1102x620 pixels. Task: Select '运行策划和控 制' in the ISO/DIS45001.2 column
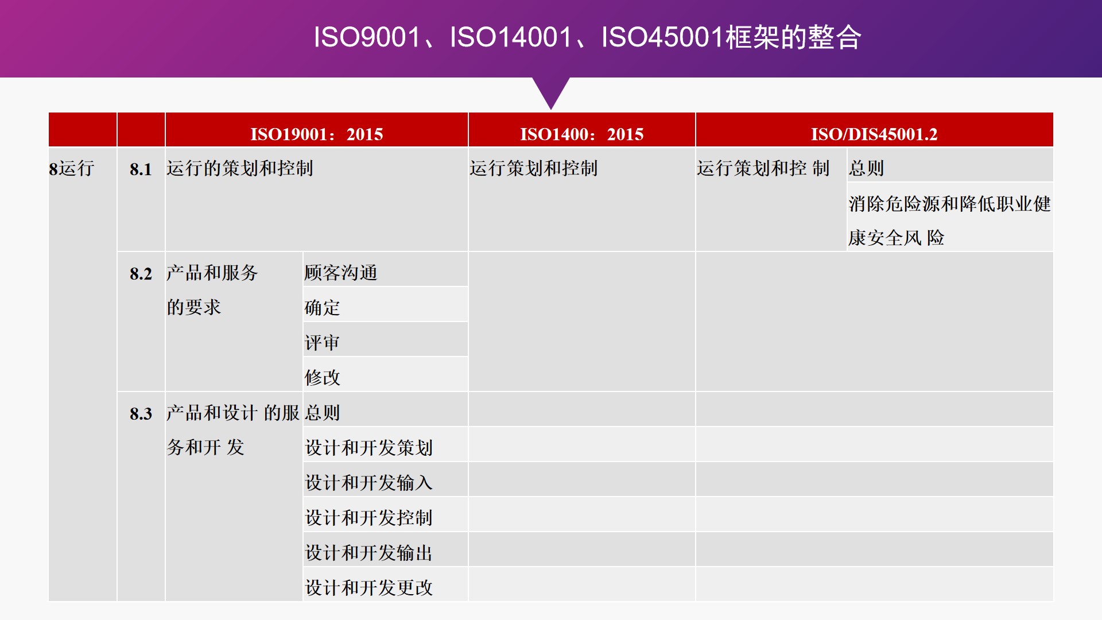point(771,199)
